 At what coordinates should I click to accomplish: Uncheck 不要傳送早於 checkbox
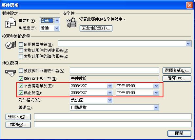pyautogui.click(x=21, y=86)
